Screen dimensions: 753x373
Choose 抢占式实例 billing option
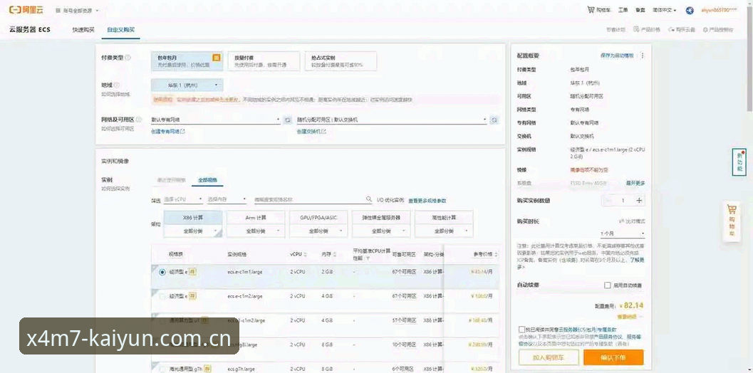tap(341, 61)
